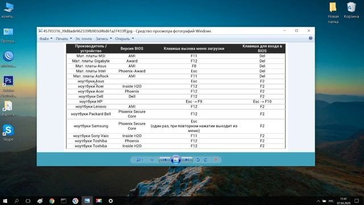Screen dimensions: 364x205
Task: Click the Мат. платы Gigabyte cell
Action: 91,61
